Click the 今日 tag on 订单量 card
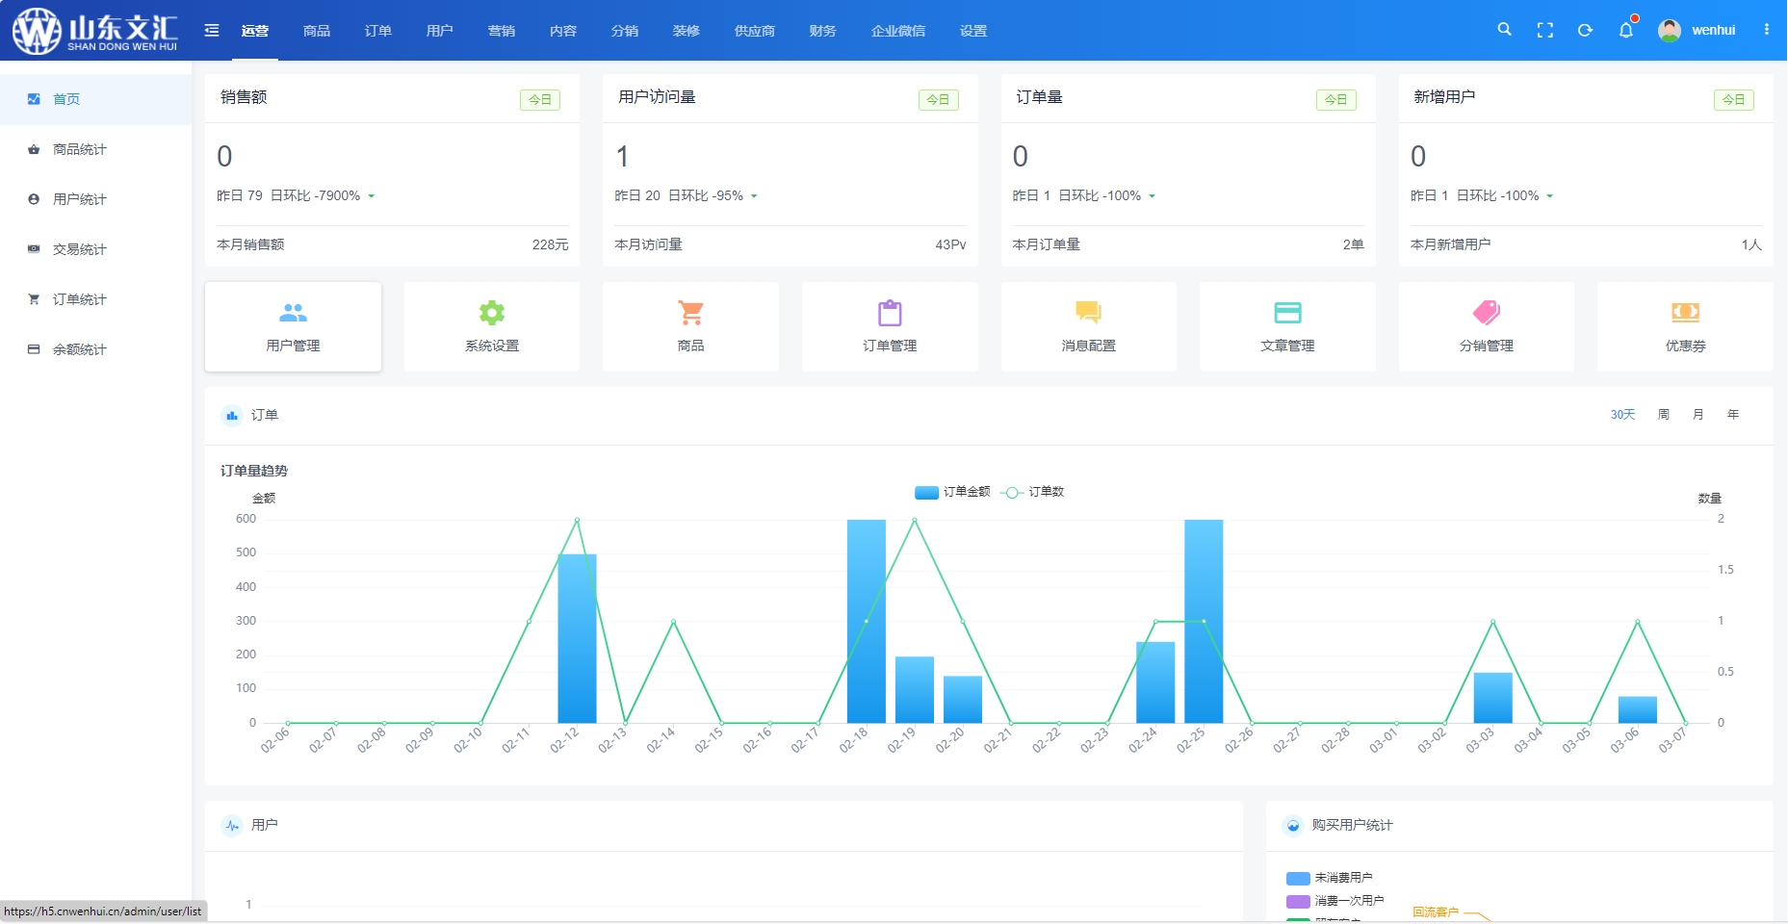The image size is (1788, 924). 1336,99
